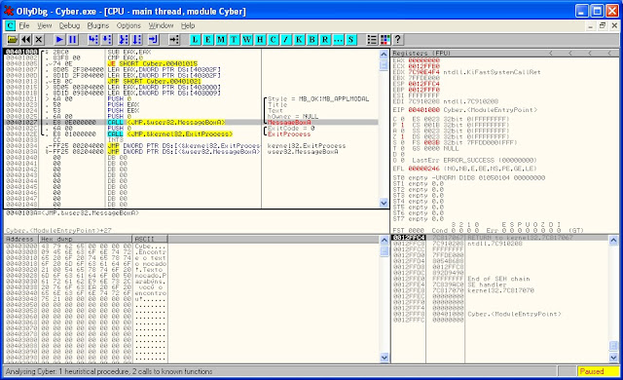Open the Options menu
This screenshot has height=380, width=623.
pyautogui.click(x=128, y=26)
